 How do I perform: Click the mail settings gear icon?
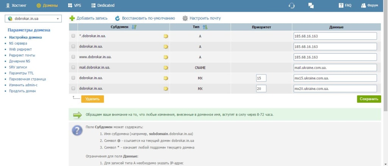[x=185, y=18]
